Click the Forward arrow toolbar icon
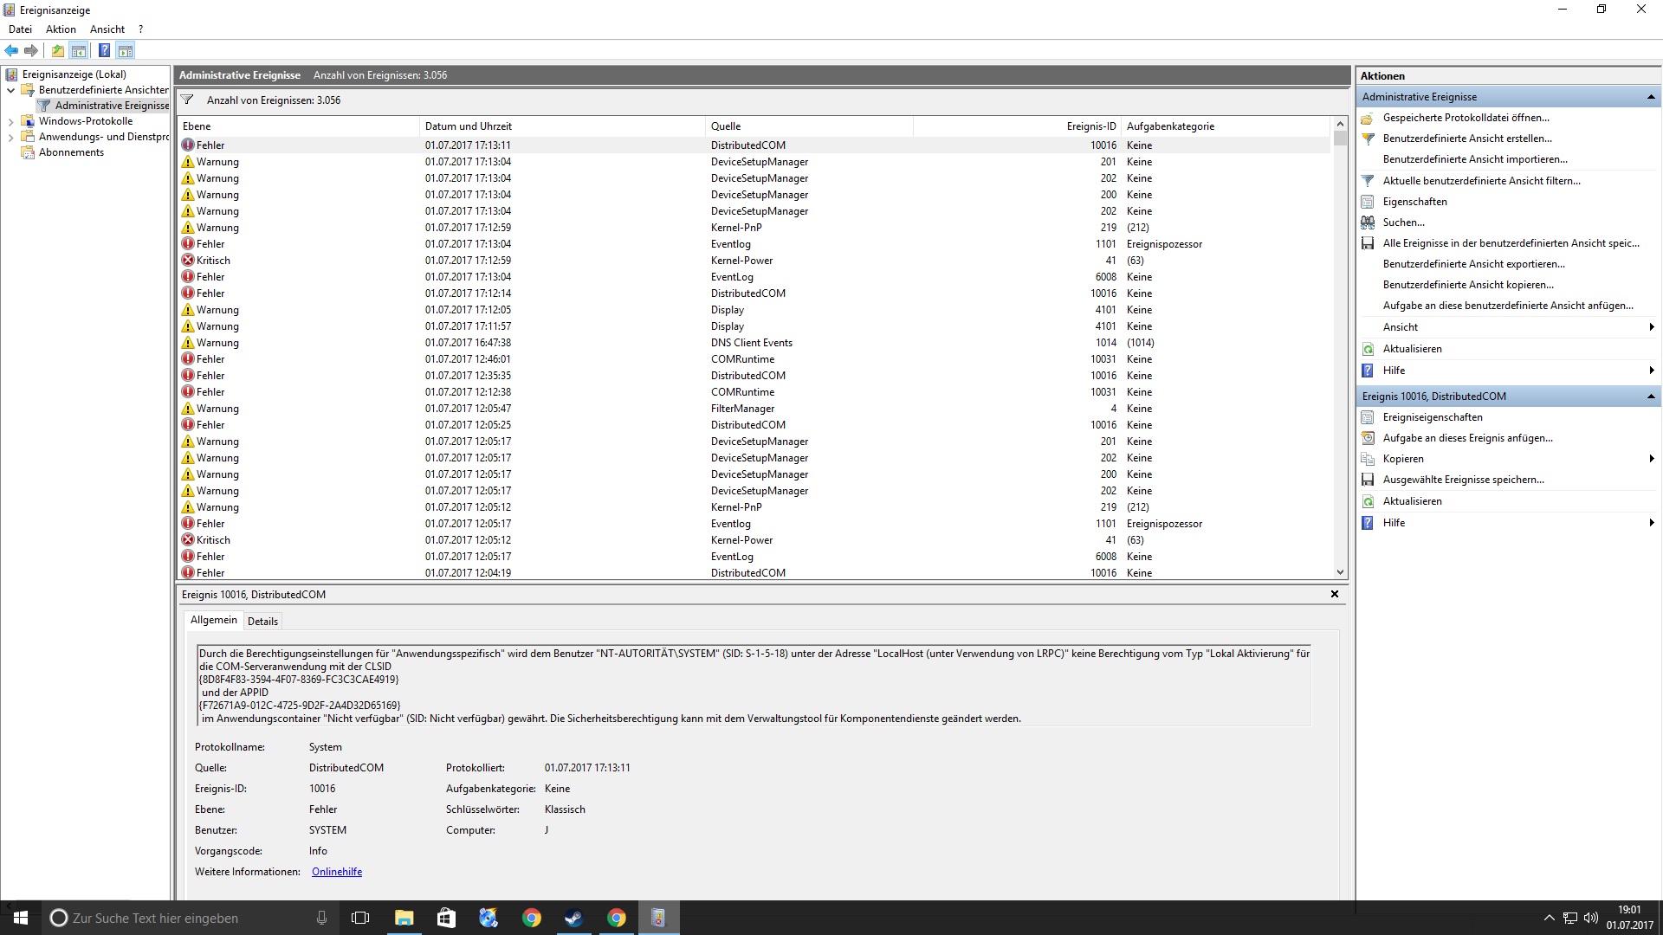The width and height of the screenshot is (1663, 935). (x=31, y=50)
